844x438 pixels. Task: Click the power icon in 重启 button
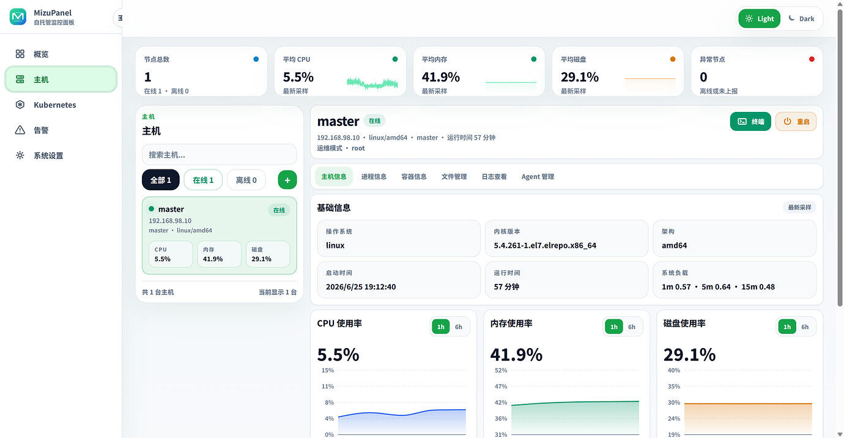coord(787,121)
